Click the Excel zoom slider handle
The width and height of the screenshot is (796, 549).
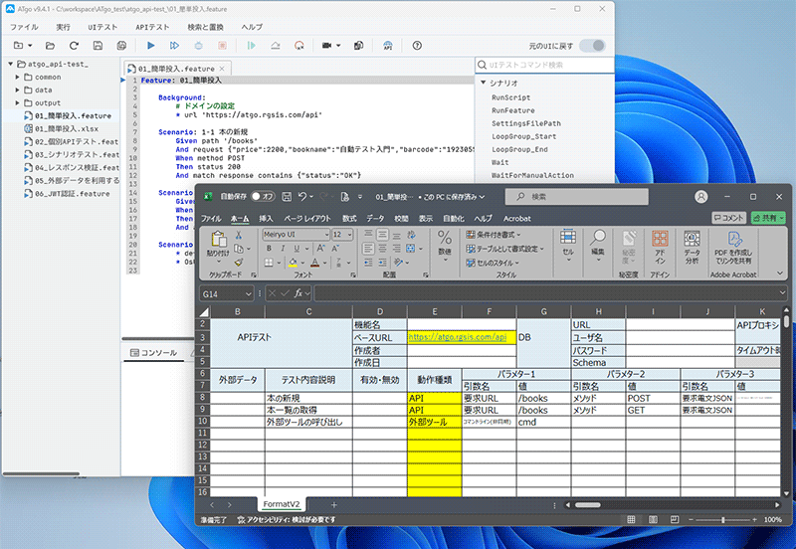723,519
